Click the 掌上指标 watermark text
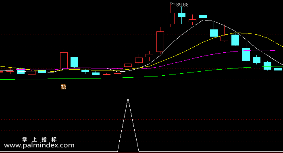283x153 pixels. tap(40, 139)
